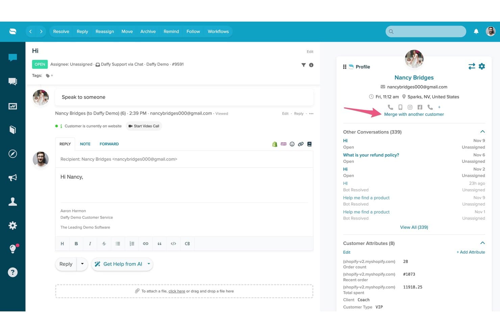Open Reply button dropdown arrow
The height and width of the screenshot is (333, 500).
pyautogui.click(x=82, y=264)
